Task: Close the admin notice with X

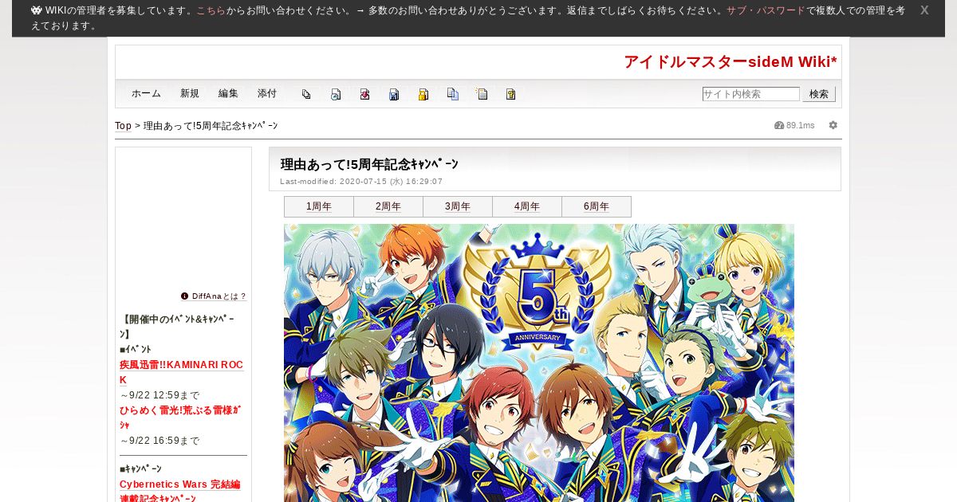Action: (924, 10)
